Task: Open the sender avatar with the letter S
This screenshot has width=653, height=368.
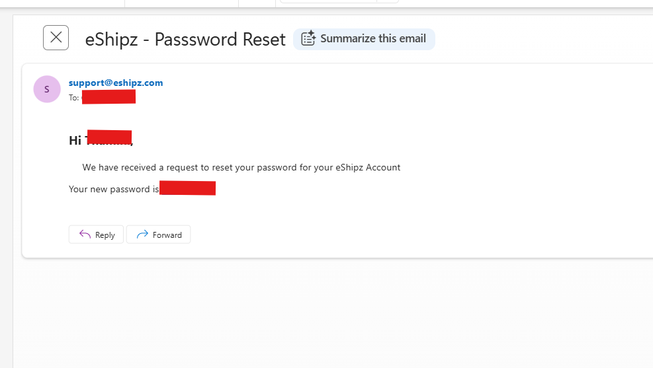Action: point(47,89)
